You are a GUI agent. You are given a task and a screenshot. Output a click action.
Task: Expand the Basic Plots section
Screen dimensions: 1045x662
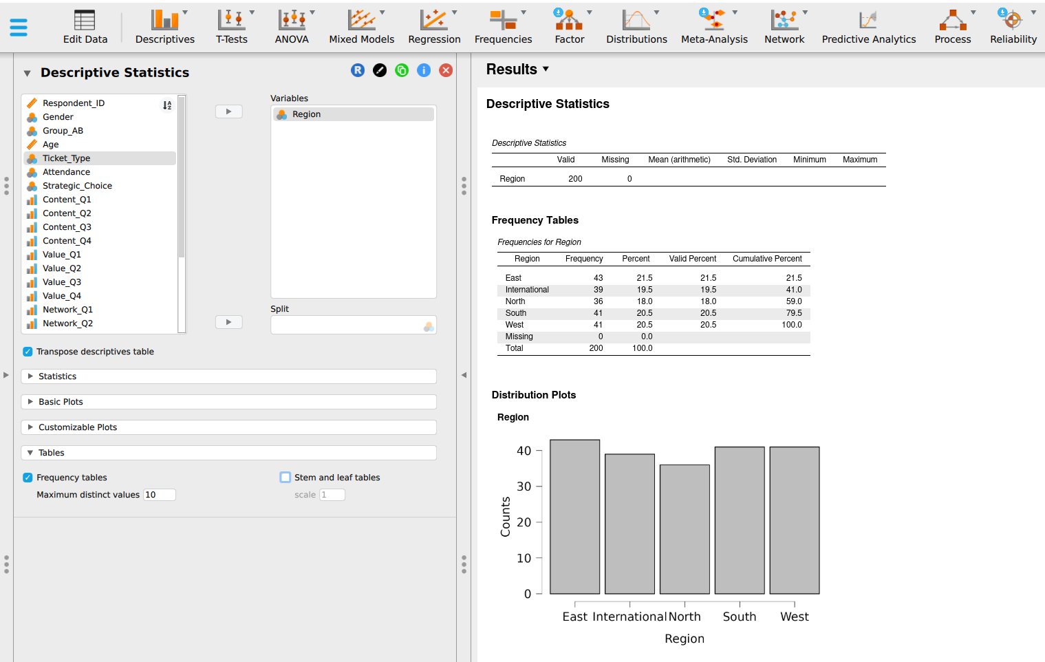[228, 402]
